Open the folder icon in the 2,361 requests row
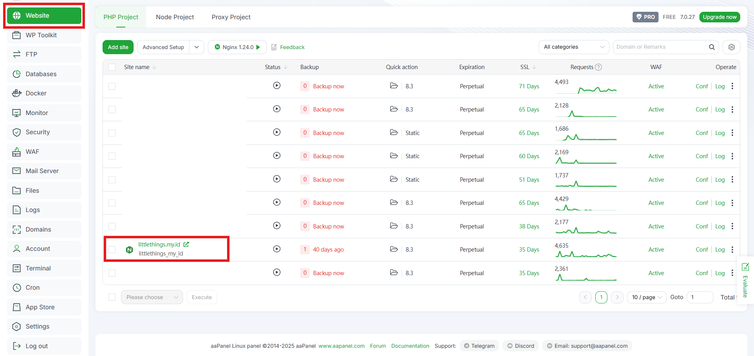Viewport: 754px width, 356px height. point(394,272)
